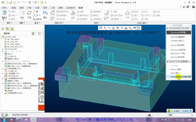196x122 pixels.
Task: Click the Pattern (阵列) icon
Action: pos(22,13)
